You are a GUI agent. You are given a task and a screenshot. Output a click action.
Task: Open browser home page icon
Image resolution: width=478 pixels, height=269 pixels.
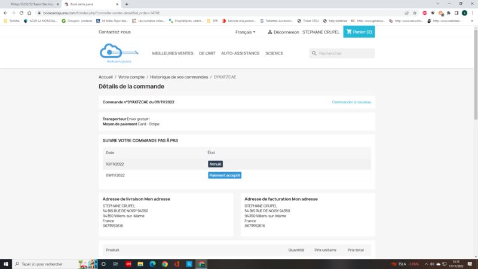(29, 13)
